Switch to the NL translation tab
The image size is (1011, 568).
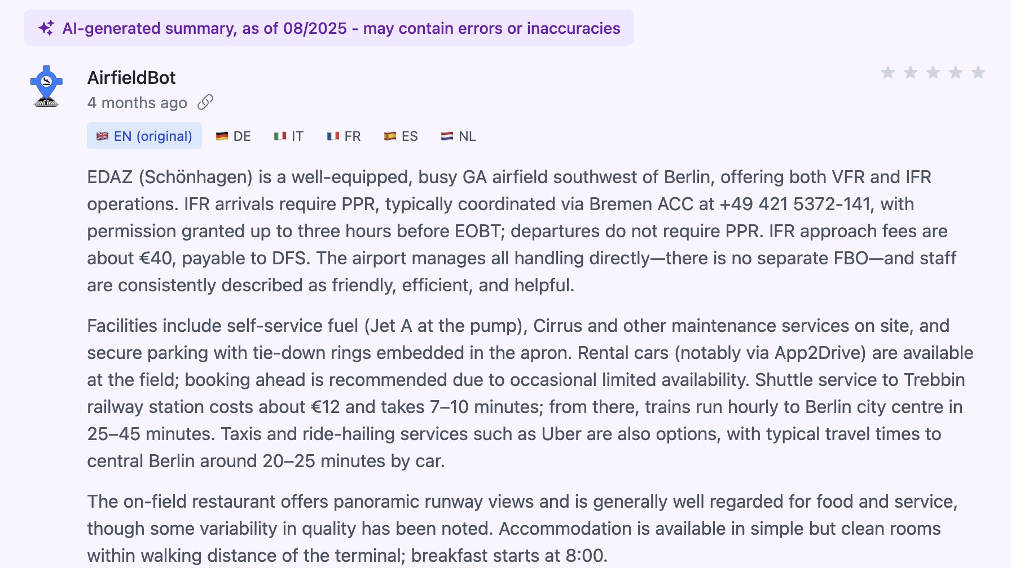458,136
